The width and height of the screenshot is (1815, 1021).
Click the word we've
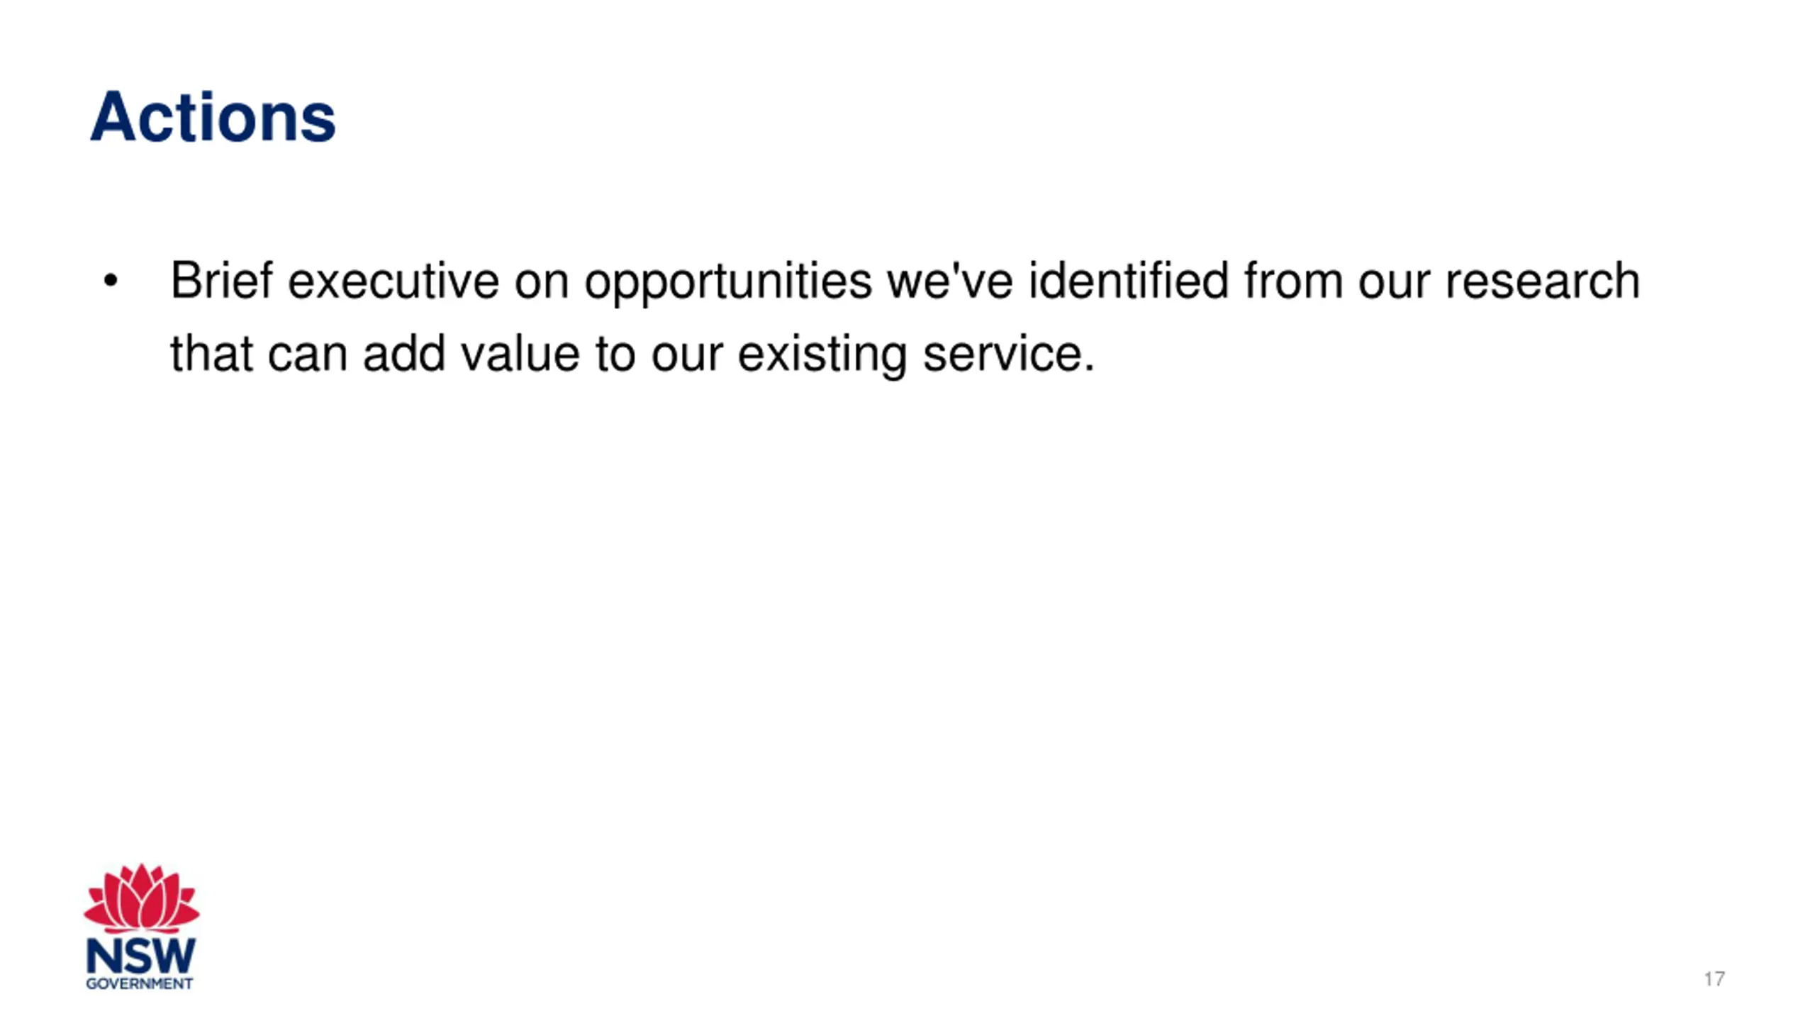click(950, 281)
